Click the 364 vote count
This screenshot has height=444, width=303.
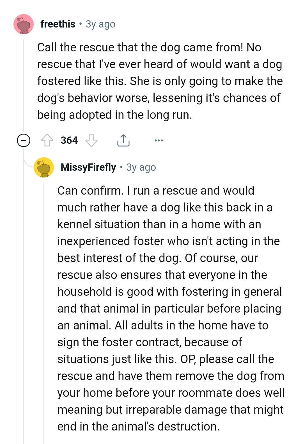[x=70, y=140]
